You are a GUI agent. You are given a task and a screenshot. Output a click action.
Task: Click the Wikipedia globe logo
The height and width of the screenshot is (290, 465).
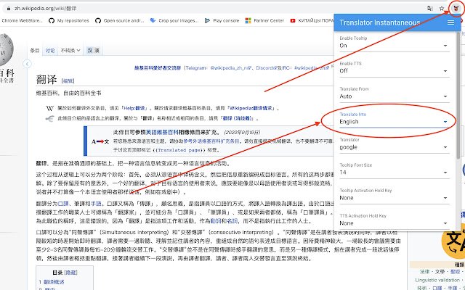(7, 50)
